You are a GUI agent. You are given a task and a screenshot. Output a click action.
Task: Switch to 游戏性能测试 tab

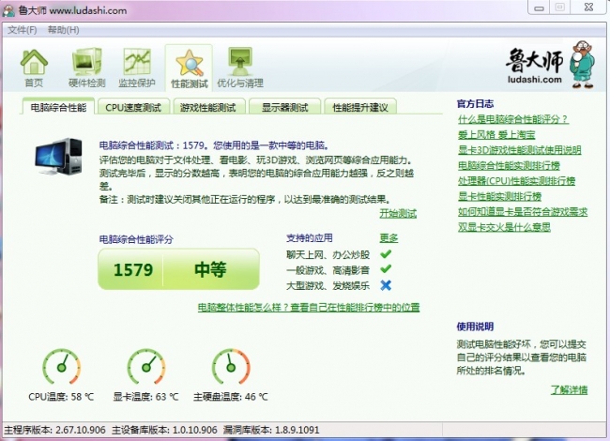coord(207,108)
